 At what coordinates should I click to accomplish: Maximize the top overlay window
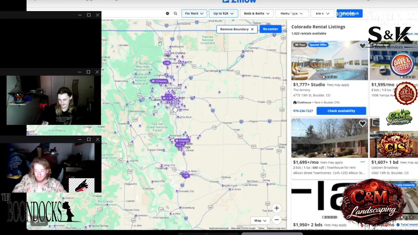[x=88, y=15]
